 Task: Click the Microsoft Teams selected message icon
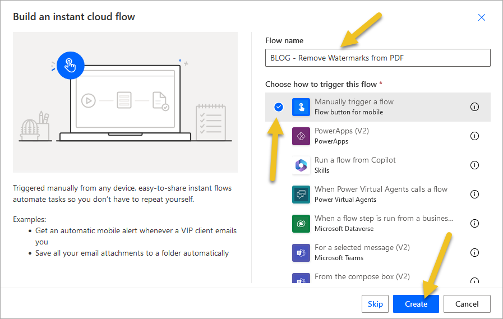(301, 253)
